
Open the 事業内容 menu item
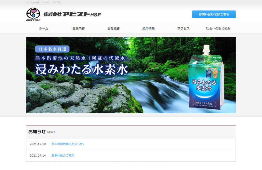pyautogui.click(x=79, y=29)
